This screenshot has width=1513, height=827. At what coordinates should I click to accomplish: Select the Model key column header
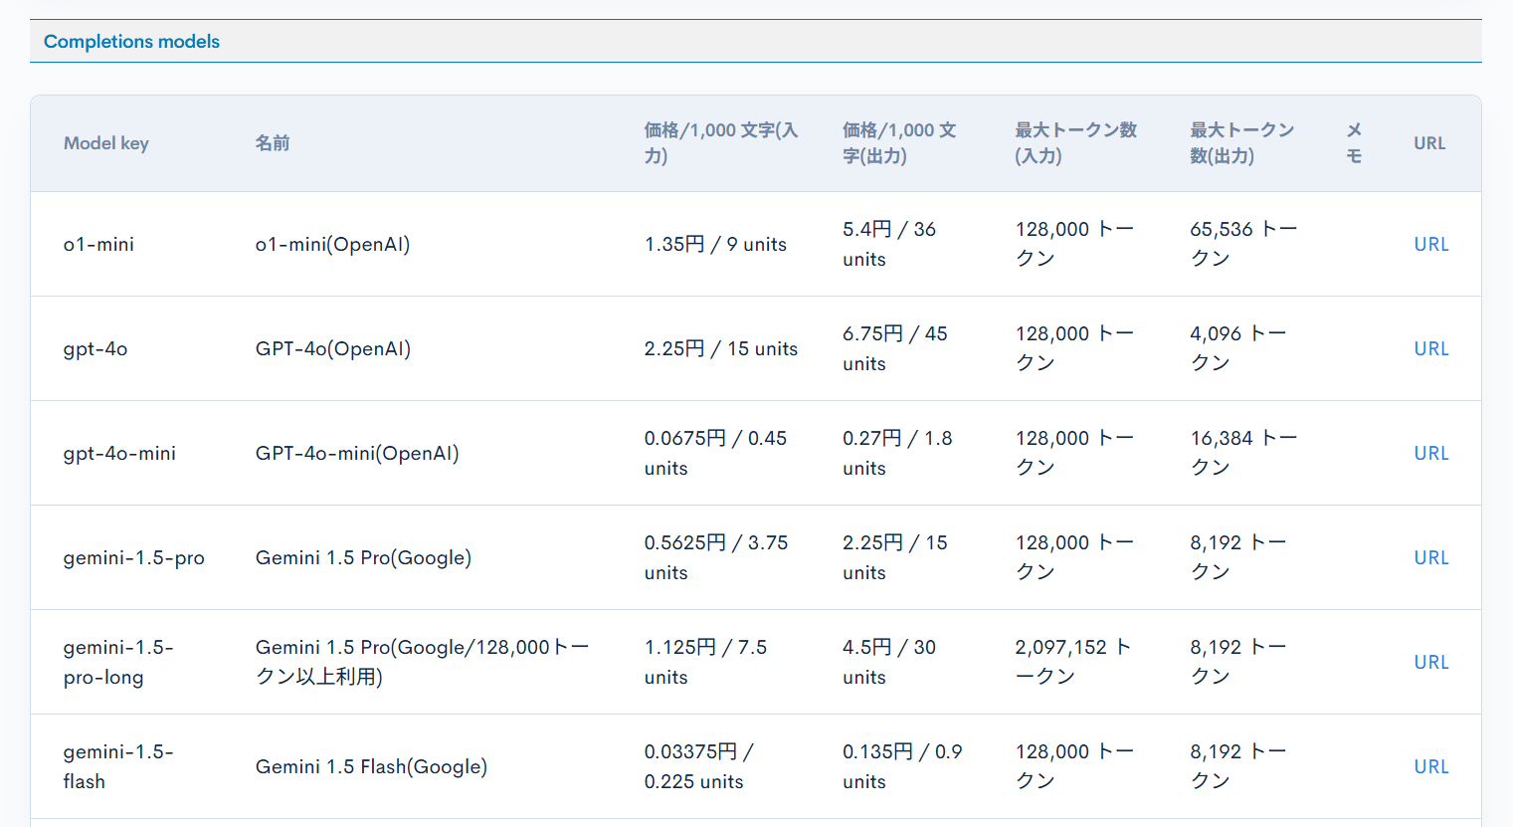pyautogui.click(x=105, y=142)
